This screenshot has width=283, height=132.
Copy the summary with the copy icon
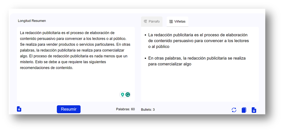244,110
